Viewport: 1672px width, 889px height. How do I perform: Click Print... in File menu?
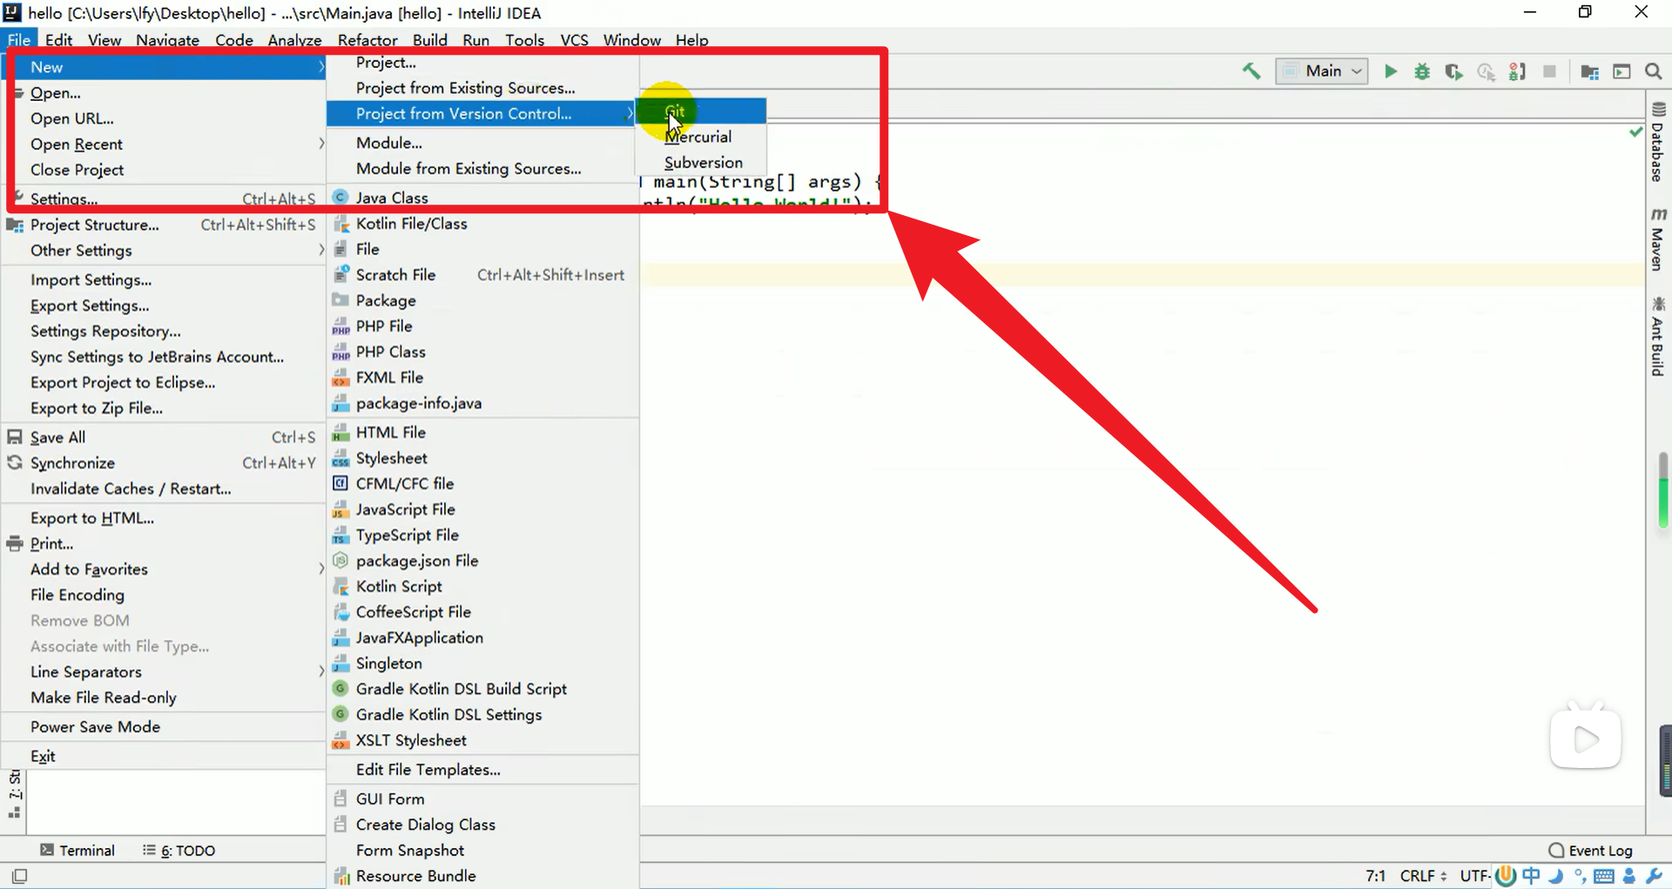point(164,544)
